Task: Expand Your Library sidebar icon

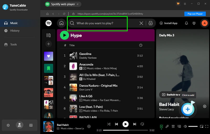Action: 49,35
